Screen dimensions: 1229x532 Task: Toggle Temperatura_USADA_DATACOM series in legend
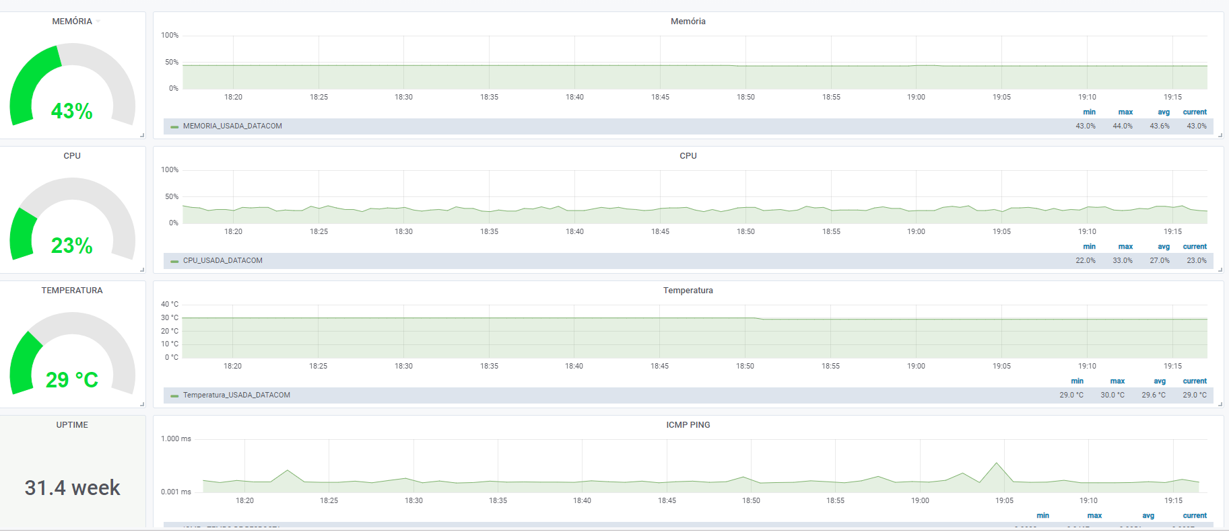coord(236,395)
